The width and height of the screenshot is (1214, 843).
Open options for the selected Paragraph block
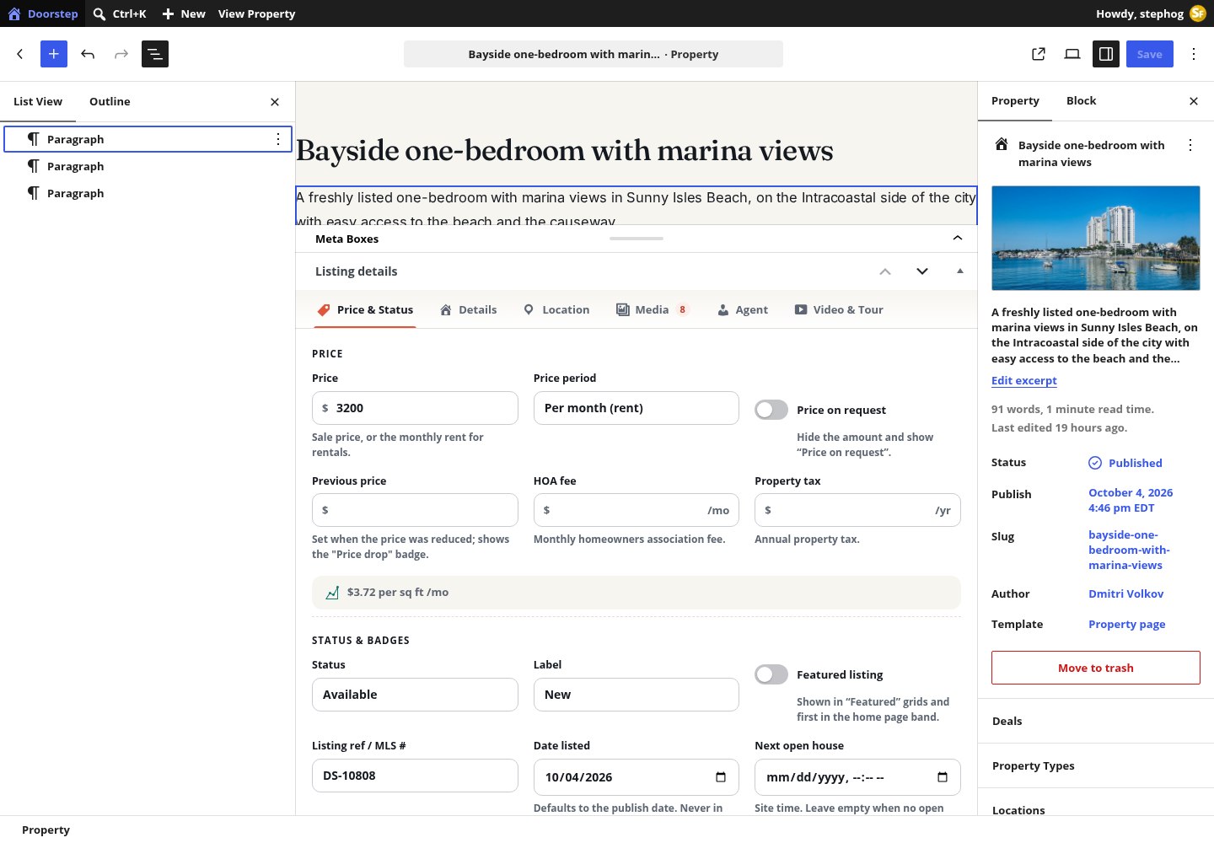(x=278, y=139)
